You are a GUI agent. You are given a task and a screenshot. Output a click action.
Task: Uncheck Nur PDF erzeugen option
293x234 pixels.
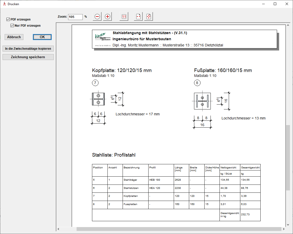pos(12,26)
